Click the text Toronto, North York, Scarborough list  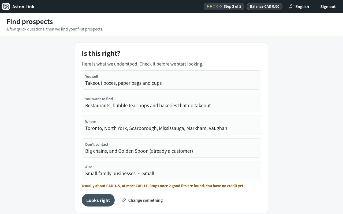pyautogui.click(x=156, y=128)
